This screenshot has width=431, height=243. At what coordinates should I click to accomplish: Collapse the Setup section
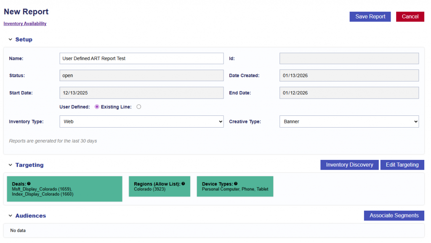pyautogui.click(x=11, y=39)
